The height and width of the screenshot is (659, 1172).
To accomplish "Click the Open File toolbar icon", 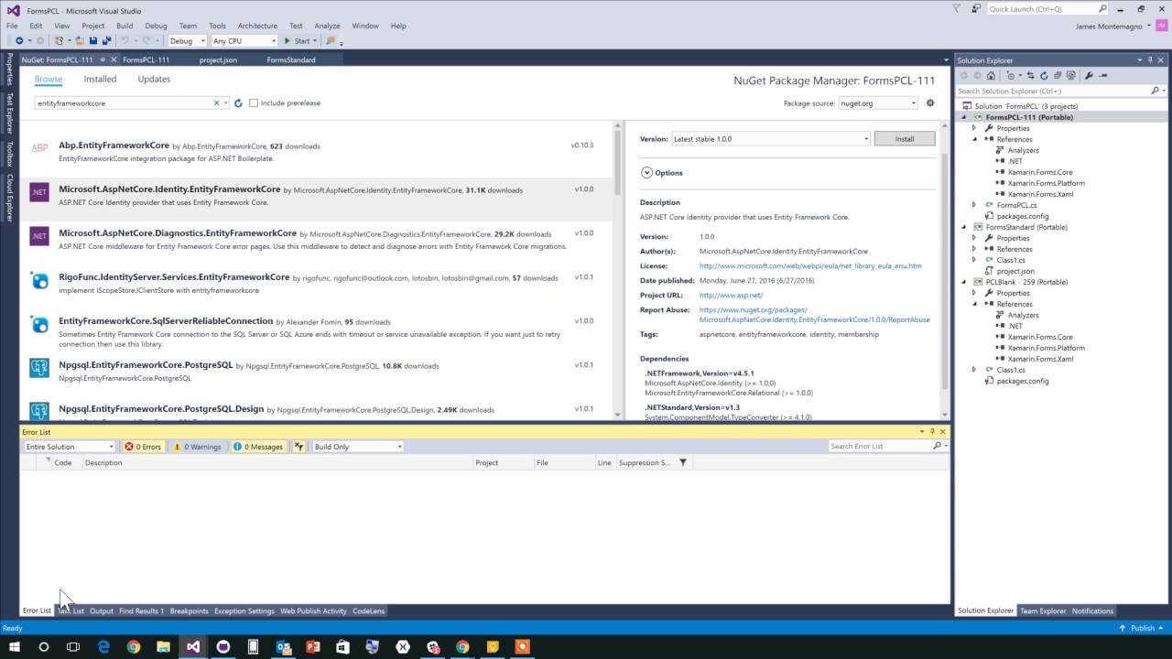I will [81, 41].
